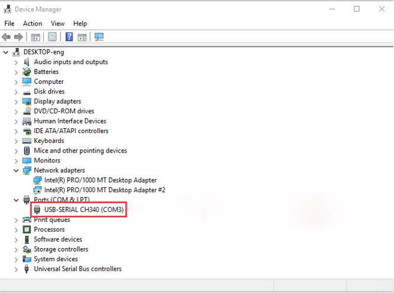The width and height of the screenshot is (394, 293).
Task: Expand the IDE ATA/ATAPI controllers category
Action: tap(16, 131)
